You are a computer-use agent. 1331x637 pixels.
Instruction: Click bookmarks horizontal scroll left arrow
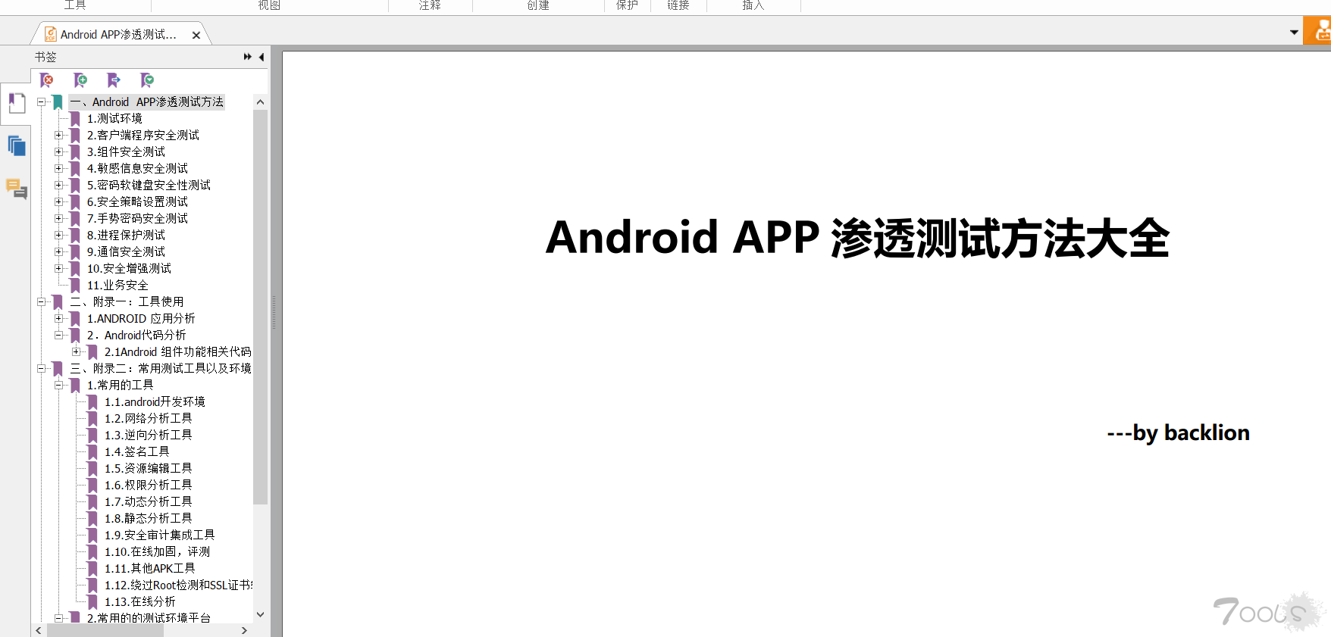[39, 630]
